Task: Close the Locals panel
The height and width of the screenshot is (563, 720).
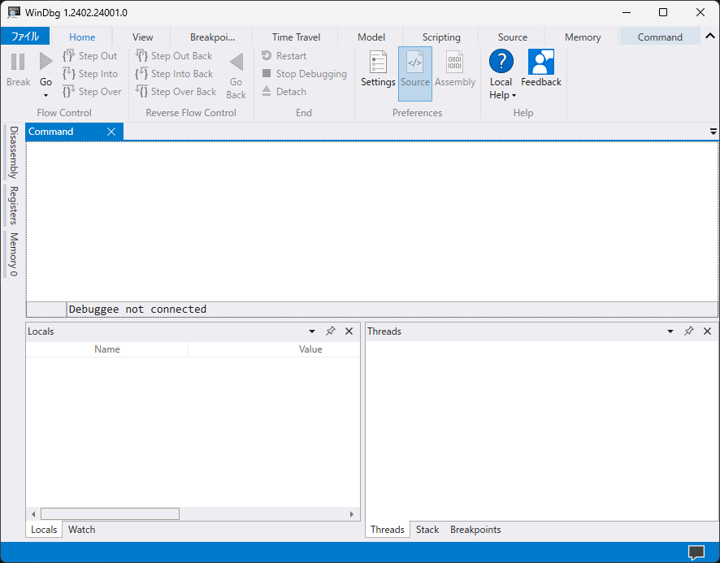Action: click(x=349, y=331)
